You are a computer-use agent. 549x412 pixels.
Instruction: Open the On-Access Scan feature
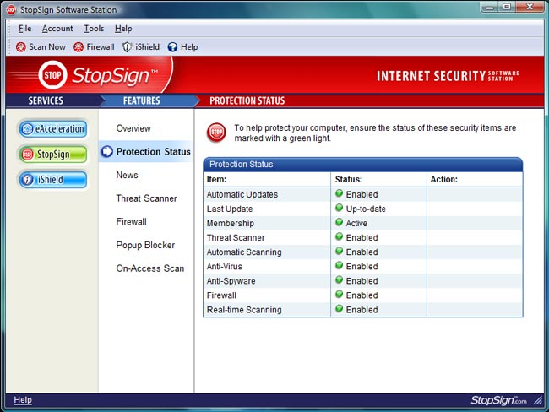point(149,268)
